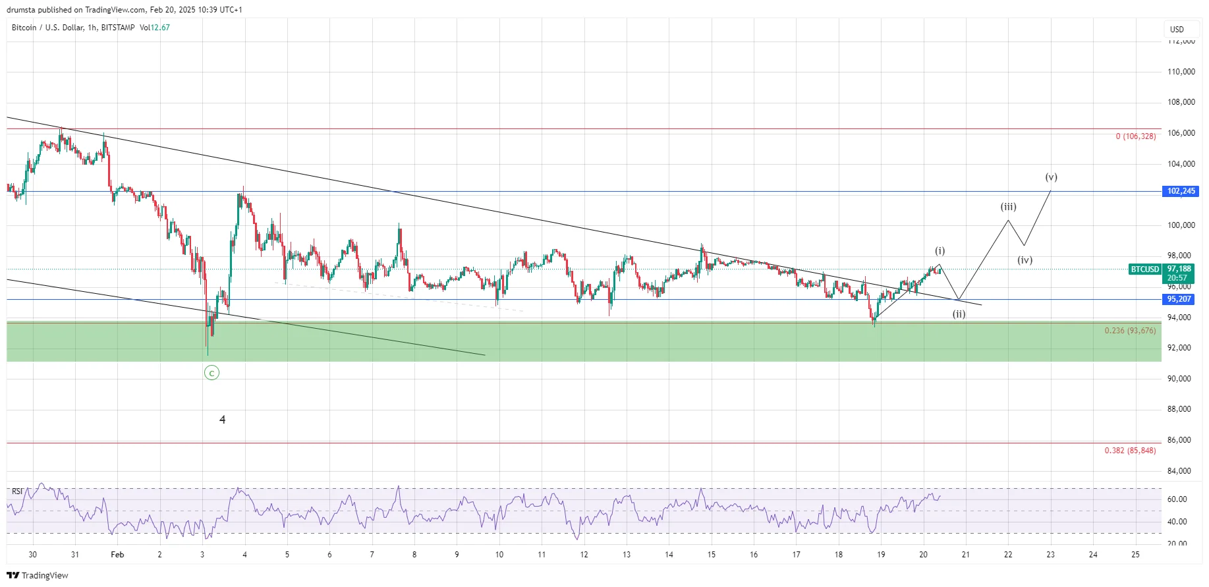Click the (ii) Elliott wave label
Screen dimensions: 1209x587
959,314
